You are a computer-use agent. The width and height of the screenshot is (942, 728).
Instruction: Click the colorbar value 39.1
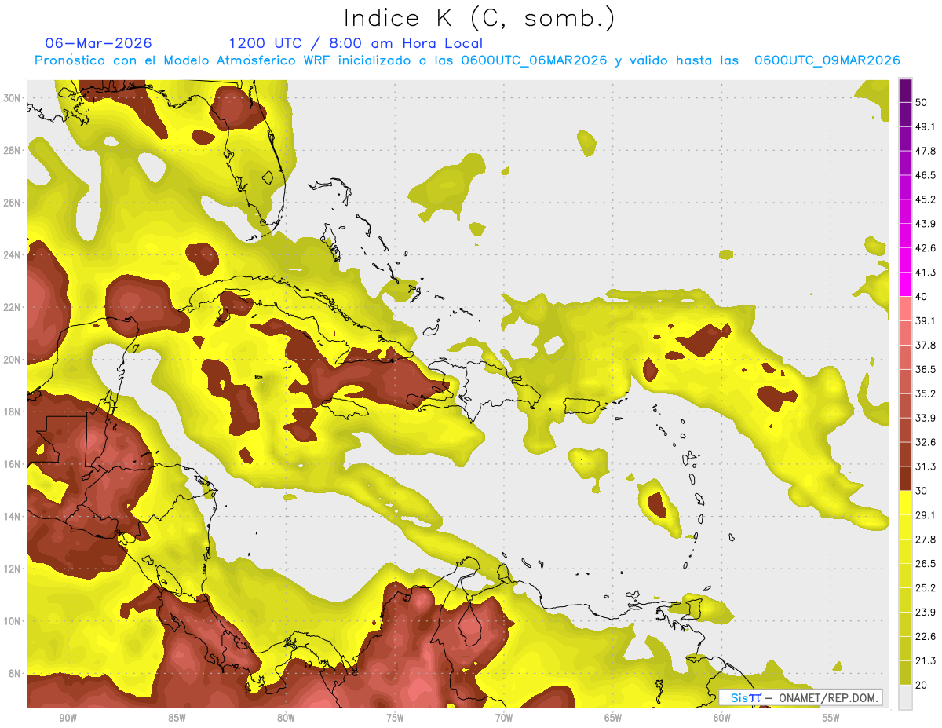pos(926,321)
